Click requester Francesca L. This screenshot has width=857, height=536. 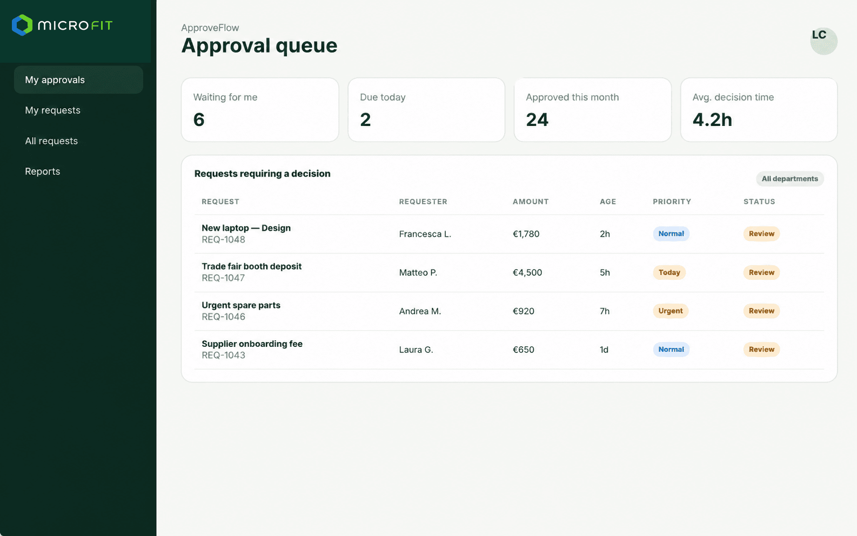(x=425, y=234)
